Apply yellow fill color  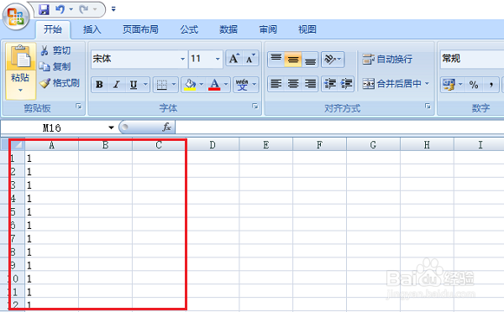tap(190, 85)
